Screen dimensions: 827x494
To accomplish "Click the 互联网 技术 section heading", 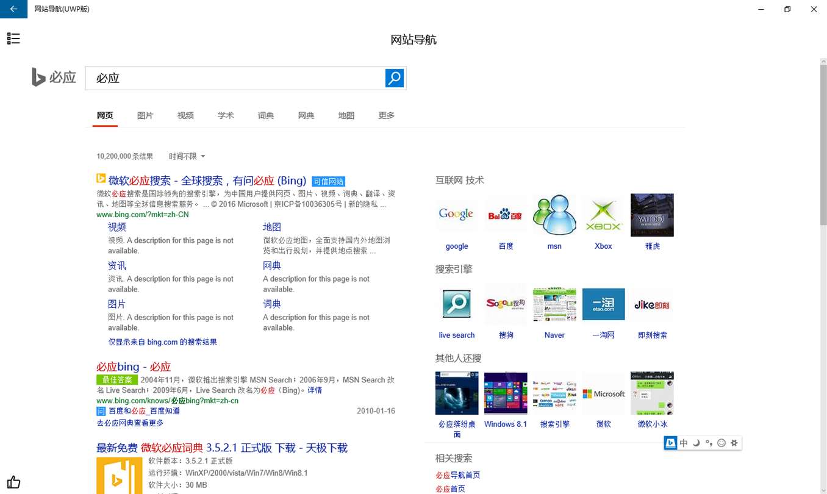I will (x=460, y=180).
